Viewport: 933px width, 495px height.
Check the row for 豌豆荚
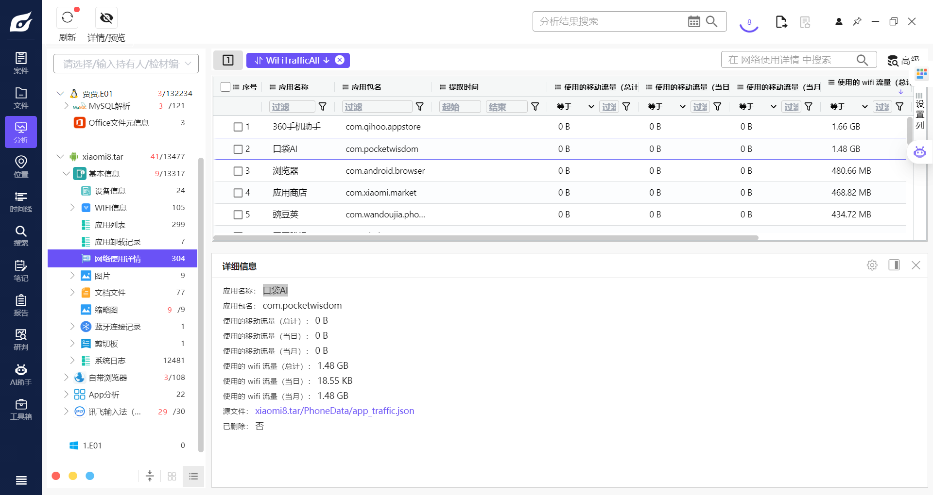coord(238,214)
